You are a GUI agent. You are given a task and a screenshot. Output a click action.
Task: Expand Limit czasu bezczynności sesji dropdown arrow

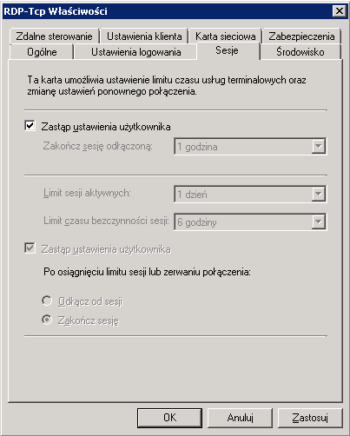[319, 221]
